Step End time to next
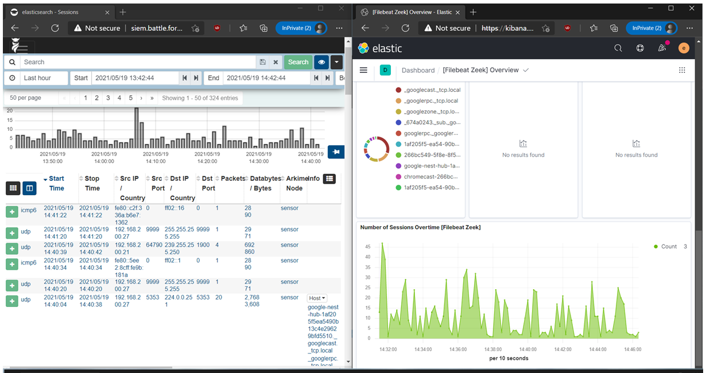 (x=327, y=78)
